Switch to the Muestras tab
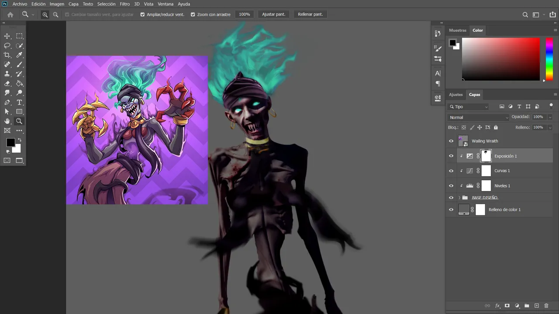Image resolution: width=559 pixels, height=314 pixels. pyautogui.click(x=458, y=30)
